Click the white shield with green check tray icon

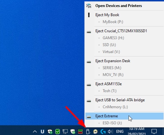[73, 131]
